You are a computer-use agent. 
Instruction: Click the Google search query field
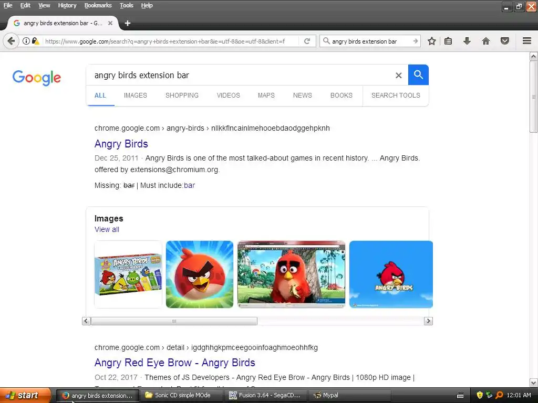(x=240, y=75)
